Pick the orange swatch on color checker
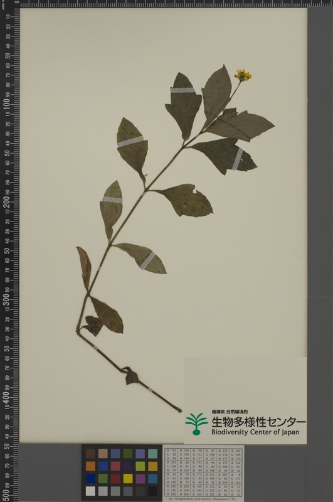 90,466
